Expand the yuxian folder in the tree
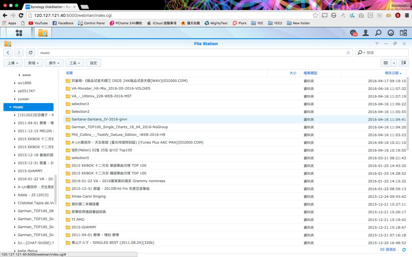The height and width of the screenshot is (257, 412). 15,99
